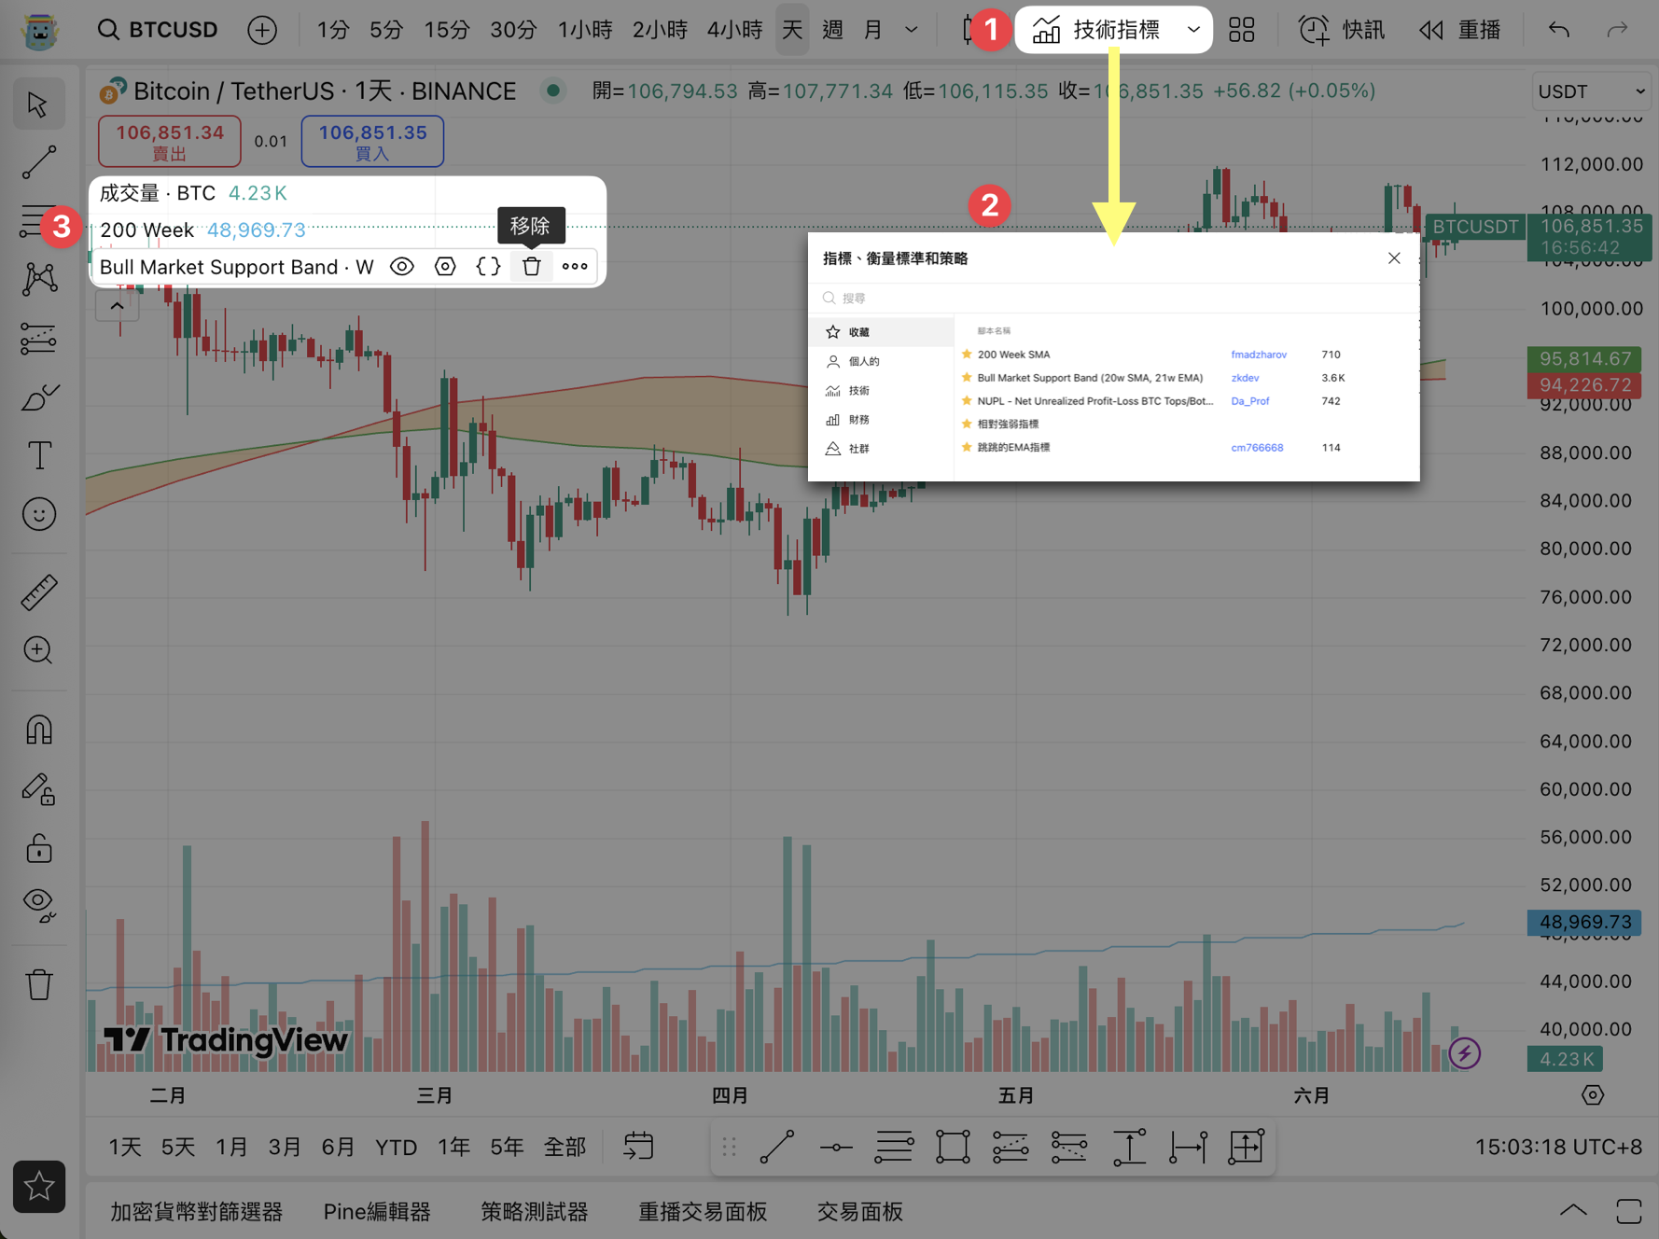Open the go-to-date calendar icon
Screen dimensions: 1659x1239
[639, 1147]
